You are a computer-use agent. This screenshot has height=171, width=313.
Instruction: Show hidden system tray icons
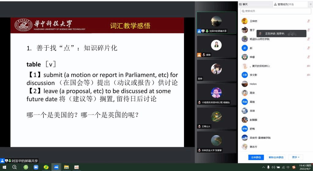click(263, 167)
